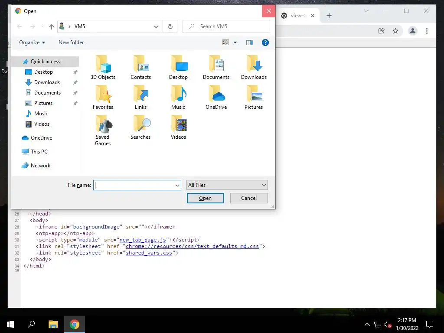444x333 pixels.
Task: Select the Pictures folder in file list
Action: [254, 98]
